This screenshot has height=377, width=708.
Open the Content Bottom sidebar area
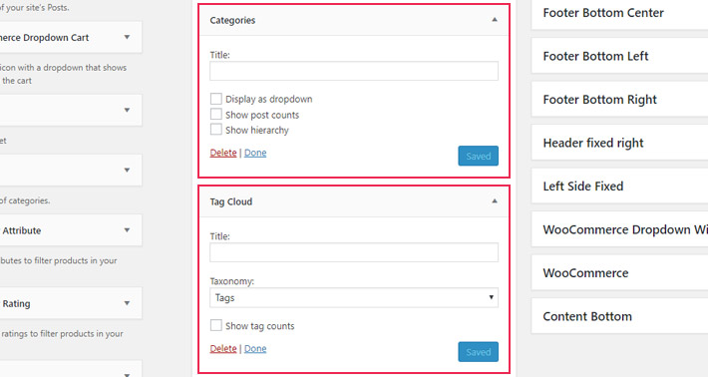coord(619,316)
